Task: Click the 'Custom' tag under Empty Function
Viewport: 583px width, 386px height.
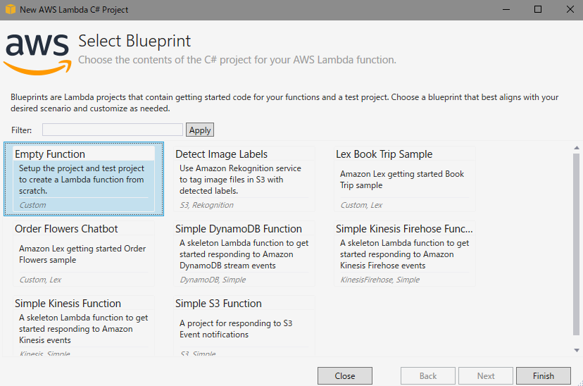Action: [32, 205]
